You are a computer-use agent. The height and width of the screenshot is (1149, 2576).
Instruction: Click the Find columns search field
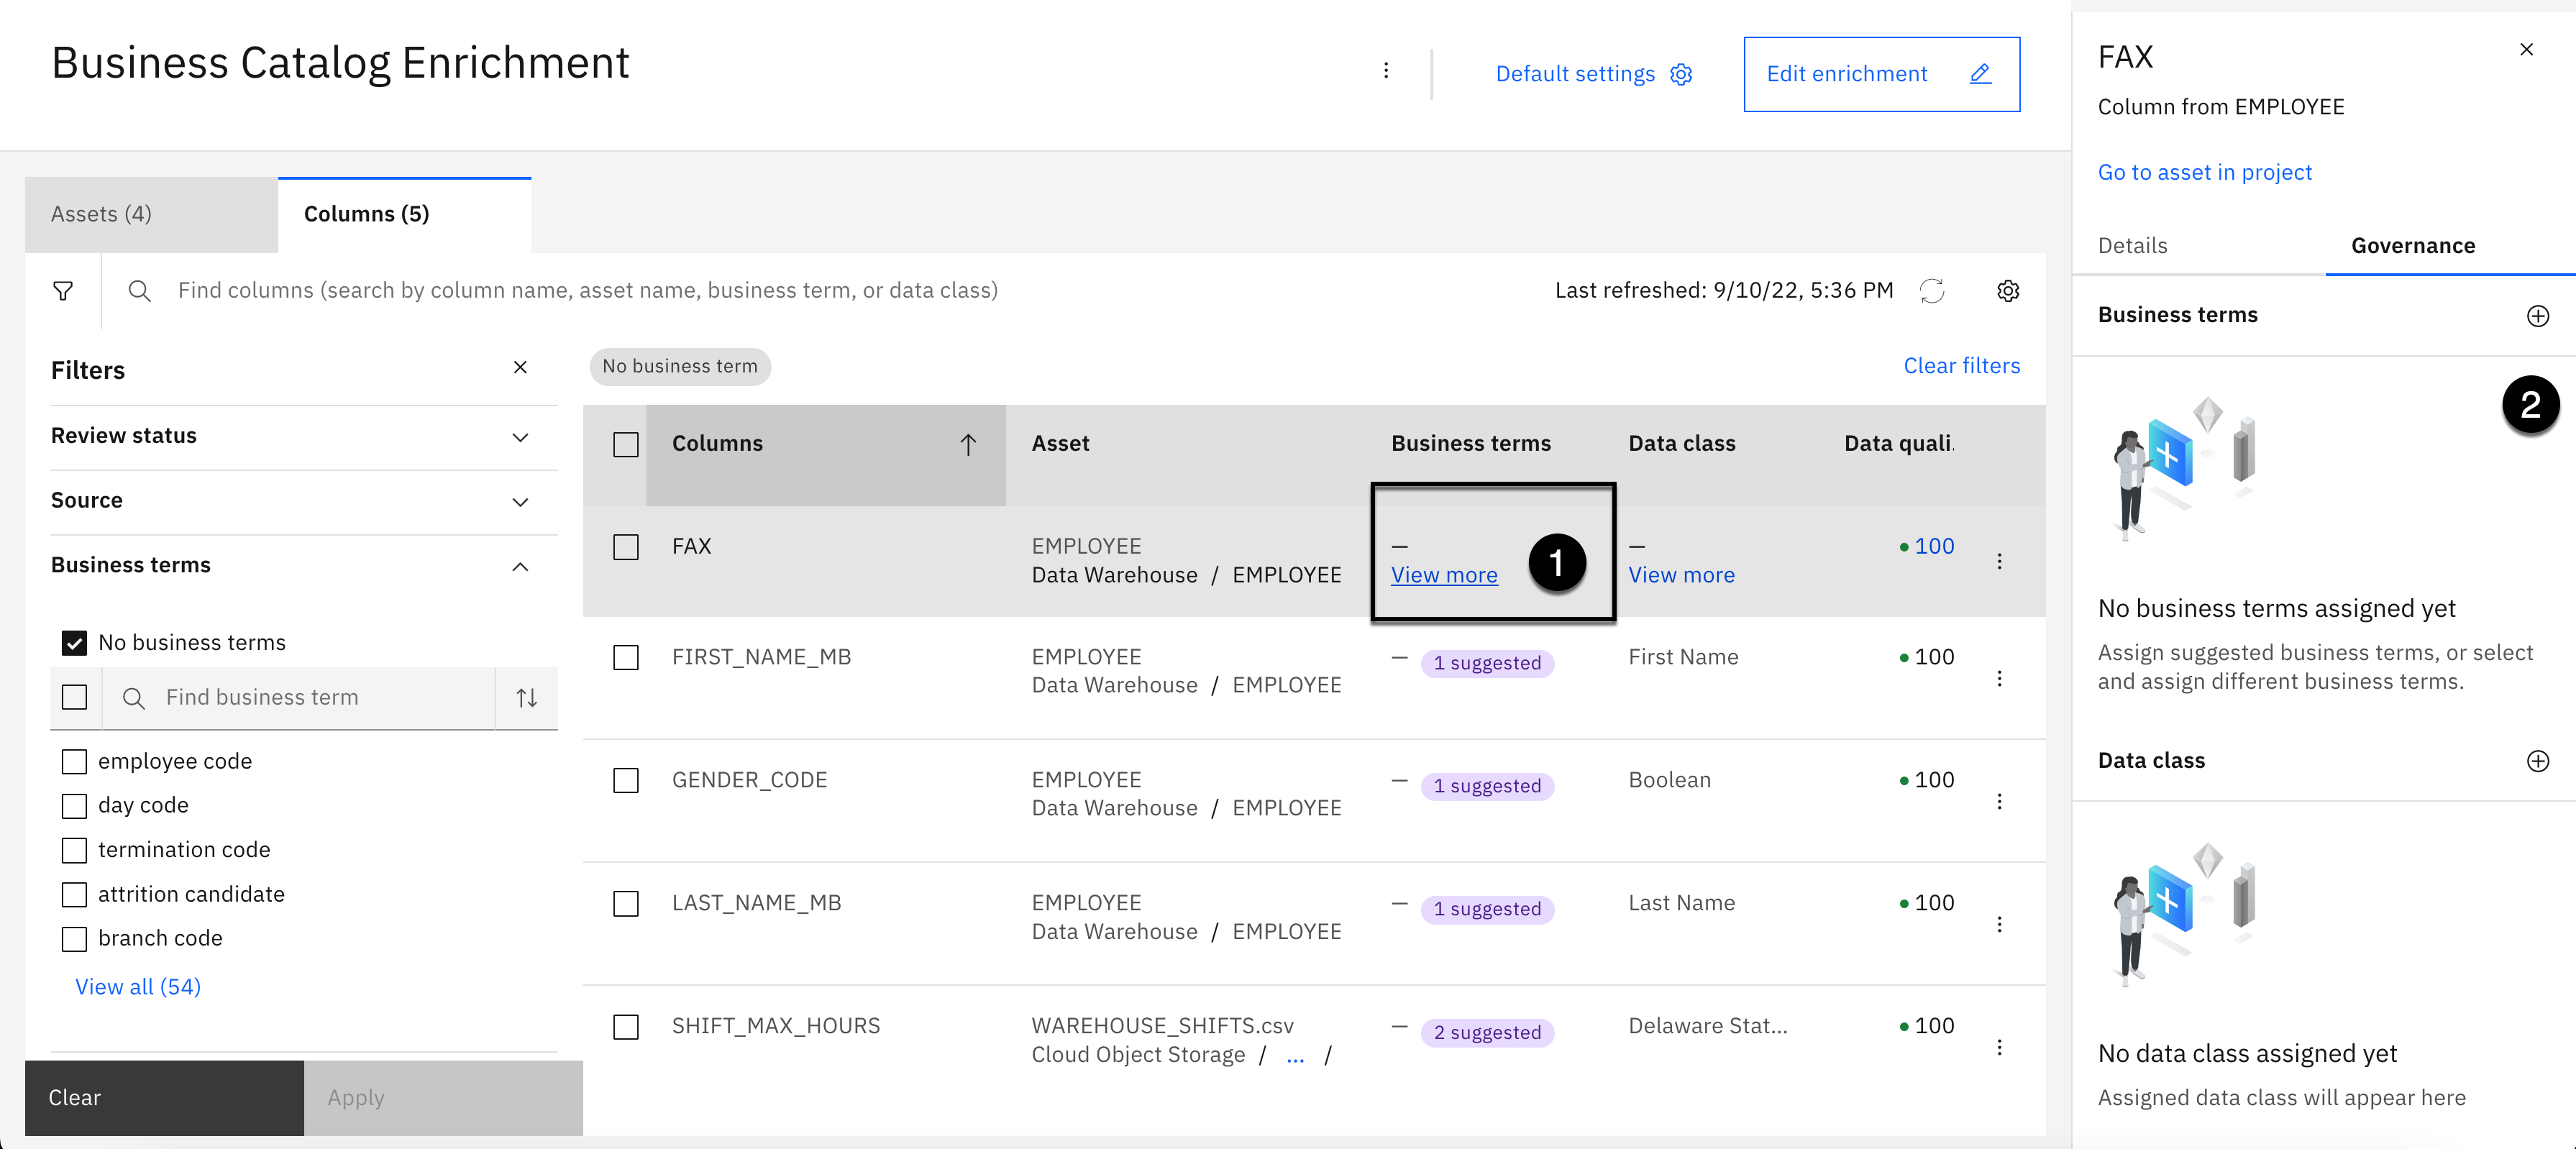[588, 291]
